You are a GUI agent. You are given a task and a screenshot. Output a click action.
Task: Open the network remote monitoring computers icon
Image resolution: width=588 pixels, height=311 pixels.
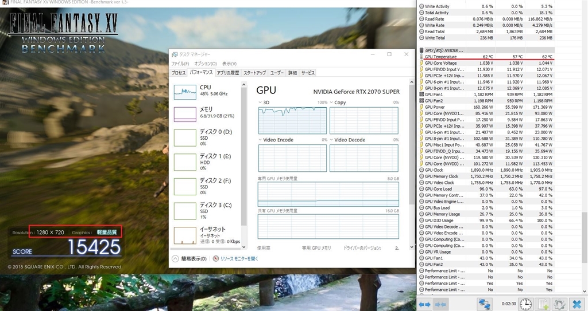tap(484, 304)
